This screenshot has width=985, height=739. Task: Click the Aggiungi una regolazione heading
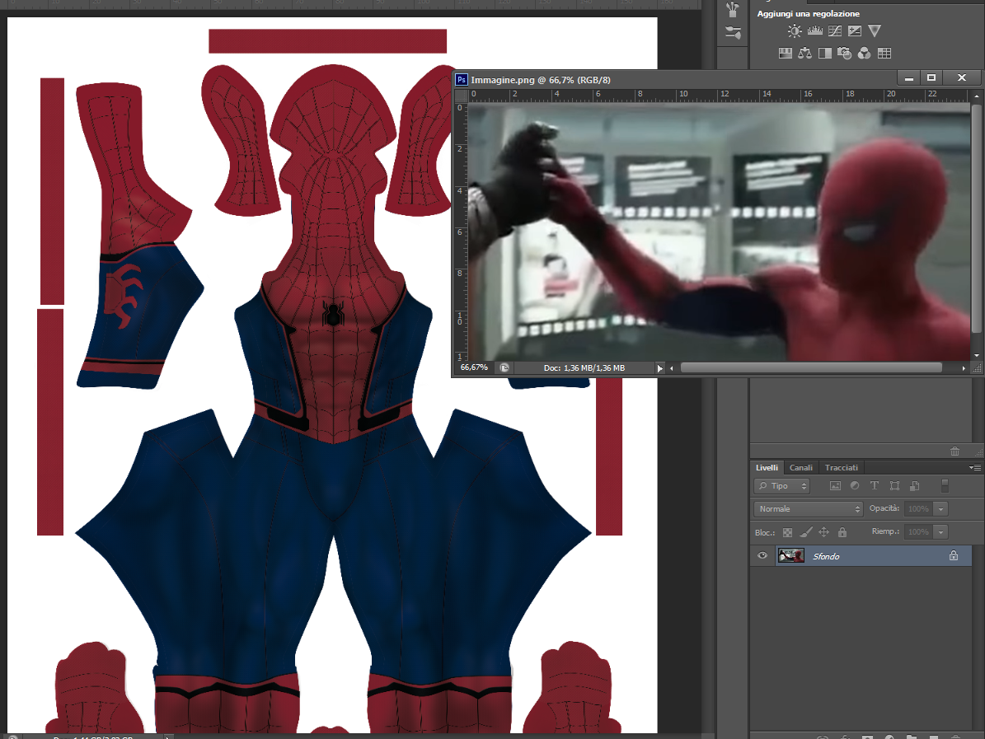coord(808,14)
